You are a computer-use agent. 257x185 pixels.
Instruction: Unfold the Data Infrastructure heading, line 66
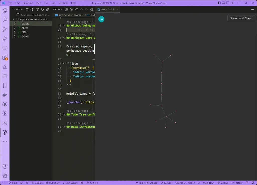pyautogui.click(x=64, y=127)
